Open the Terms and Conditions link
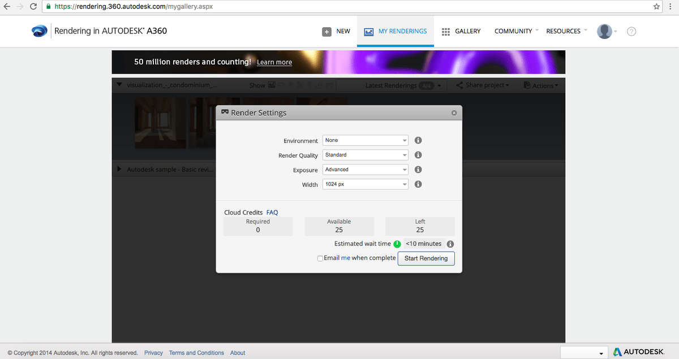 point(196,353)
